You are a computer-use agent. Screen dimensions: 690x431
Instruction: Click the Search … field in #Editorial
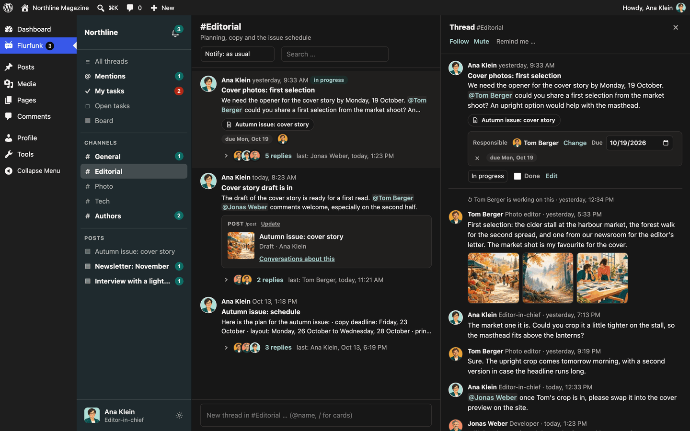coord(334,54)
